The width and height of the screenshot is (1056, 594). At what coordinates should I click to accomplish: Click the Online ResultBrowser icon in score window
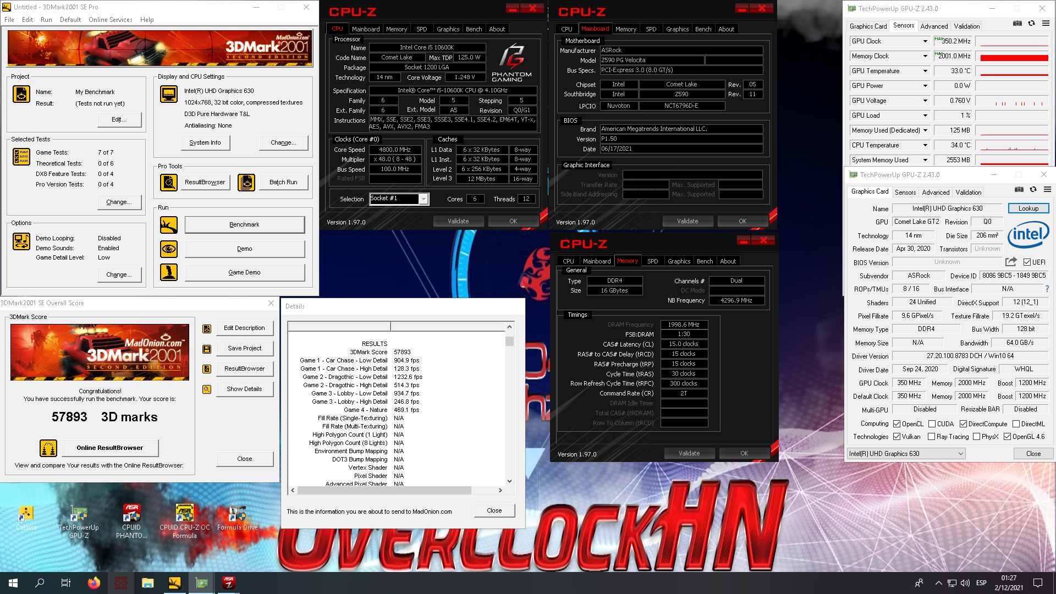48,448
